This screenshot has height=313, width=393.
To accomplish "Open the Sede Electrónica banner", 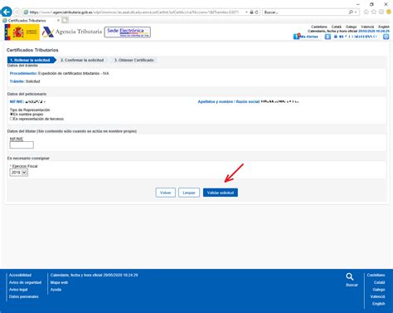I will pos(128,32).
